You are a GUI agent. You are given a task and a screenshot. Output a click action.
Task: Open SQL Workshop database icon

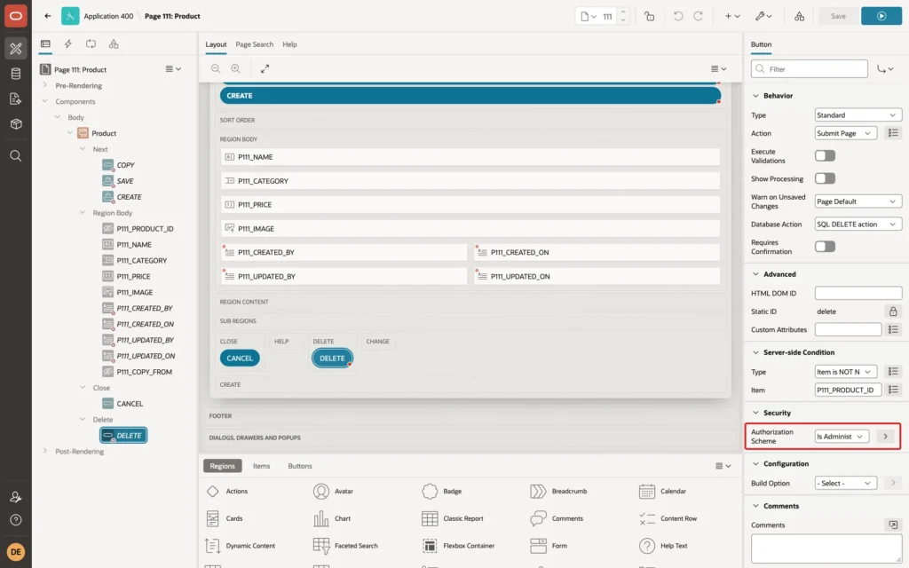click(x=16, y=74)
